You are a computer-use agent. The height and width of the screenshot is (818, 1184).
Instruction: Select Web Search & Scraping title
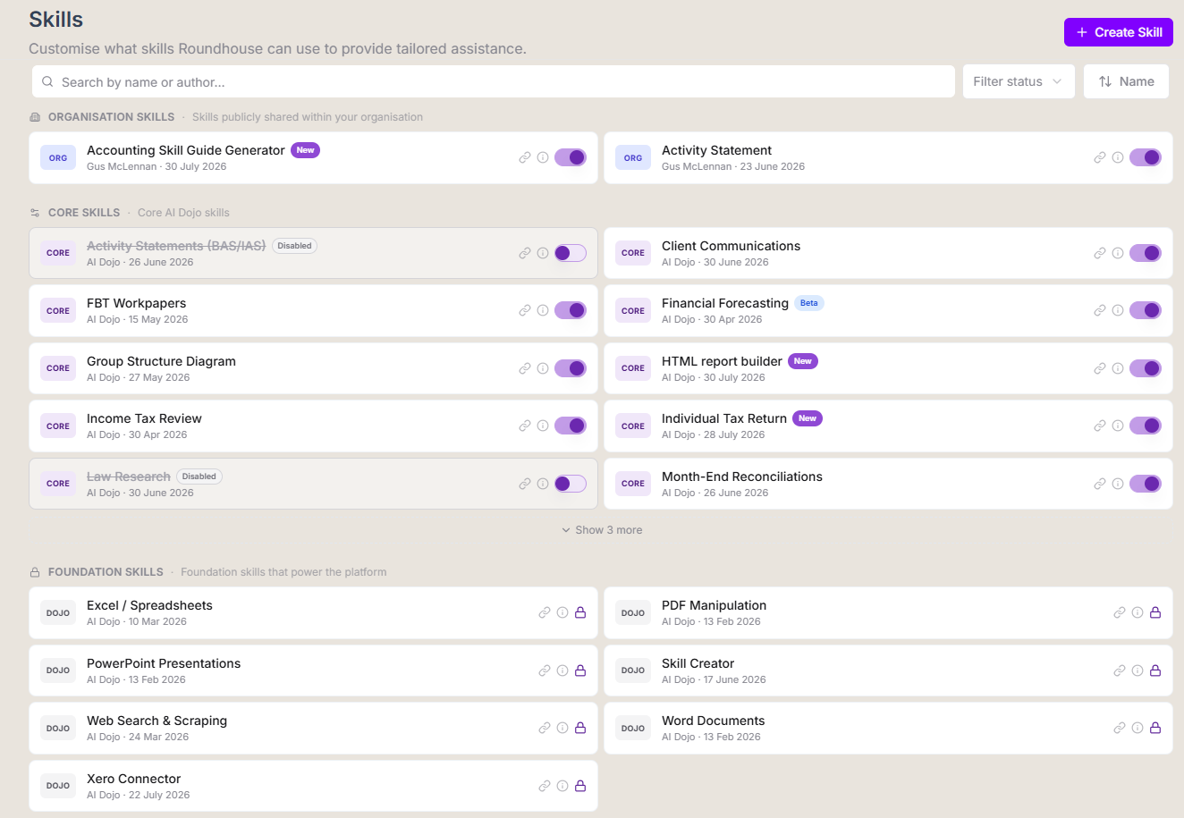156,721
